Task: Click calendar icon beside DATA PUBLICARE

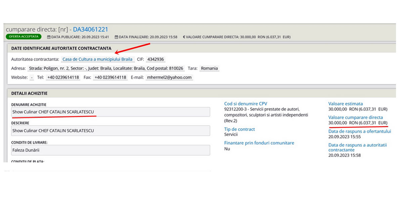Action: [x=49, y=37]
